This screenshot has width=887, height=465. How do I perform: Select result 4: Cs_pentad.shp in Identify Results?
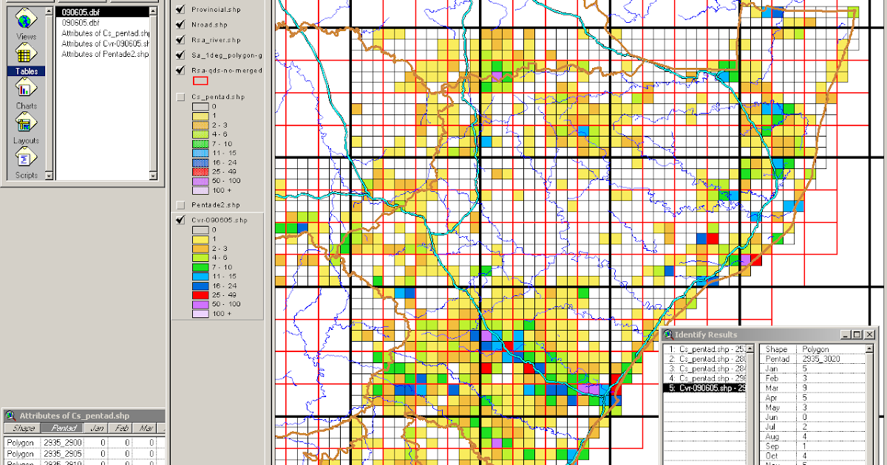(704, 377)
